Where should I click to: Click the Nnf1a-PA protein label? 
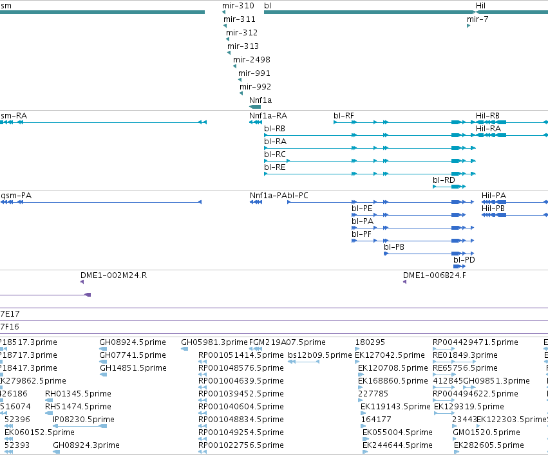click(268, 196)
